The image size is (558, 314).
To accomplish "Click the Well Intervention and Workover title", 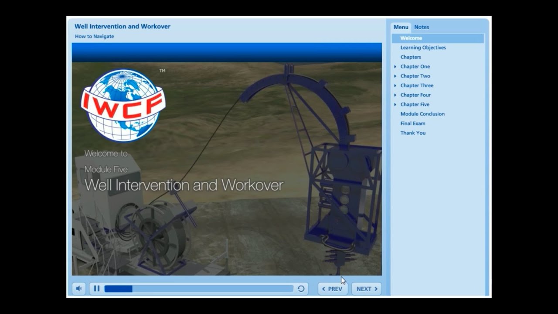I will coord(122,27).
